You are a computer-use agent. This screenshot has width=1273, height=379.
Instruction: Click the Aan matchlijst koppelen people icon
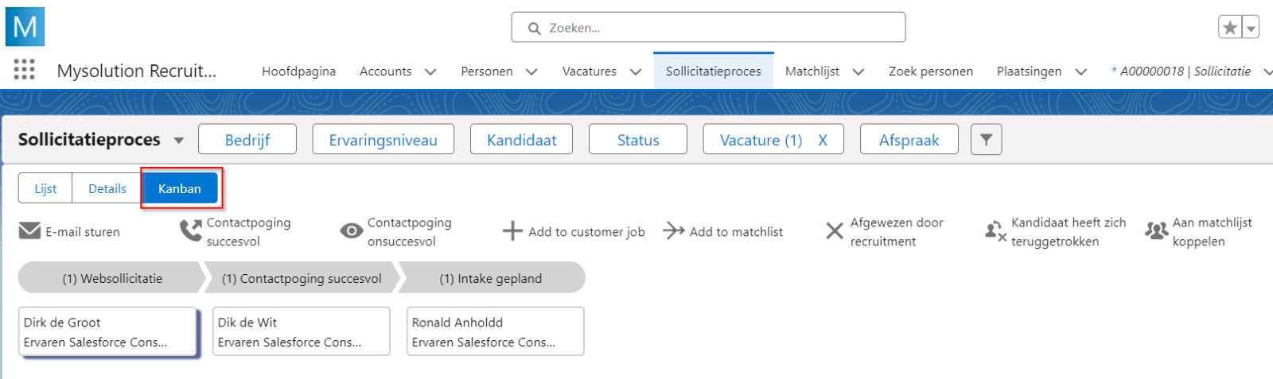pyautogui.click(x=1156, y=231)
